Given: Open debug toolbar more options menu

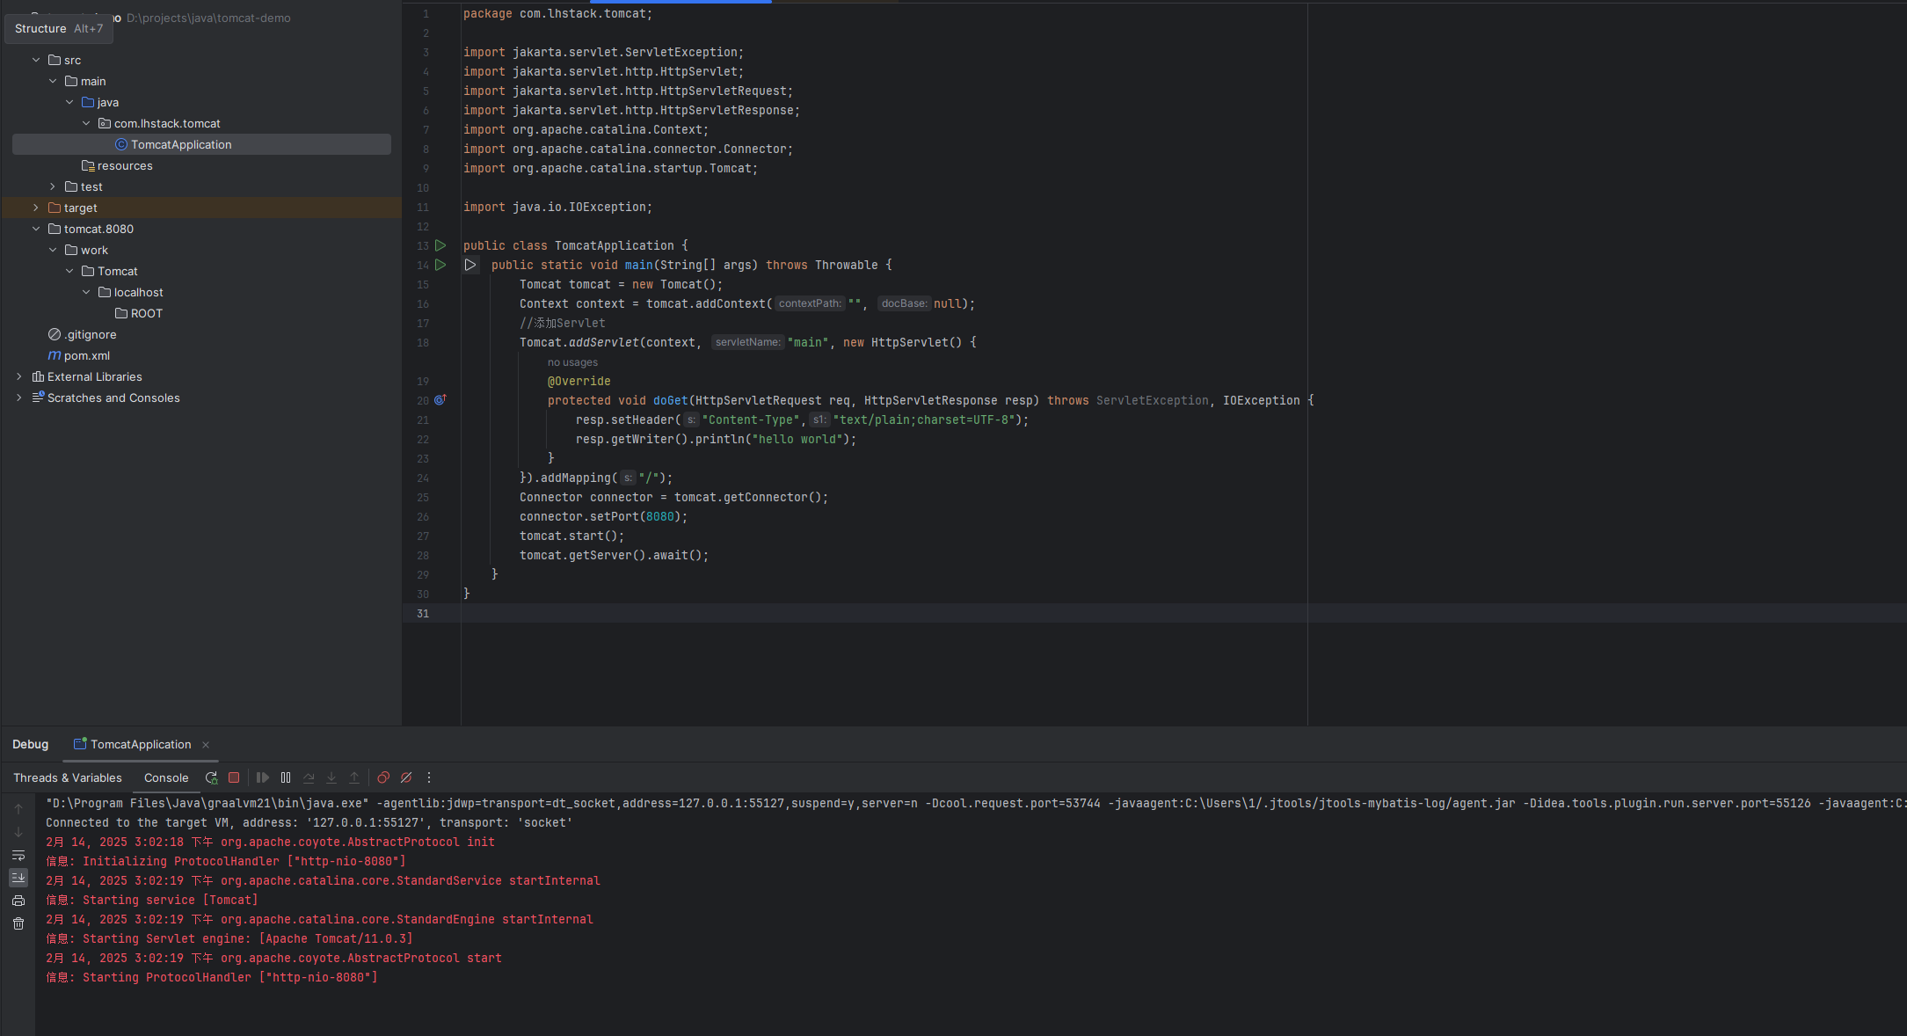Looking at the screenshot, I should click(429, 777).
